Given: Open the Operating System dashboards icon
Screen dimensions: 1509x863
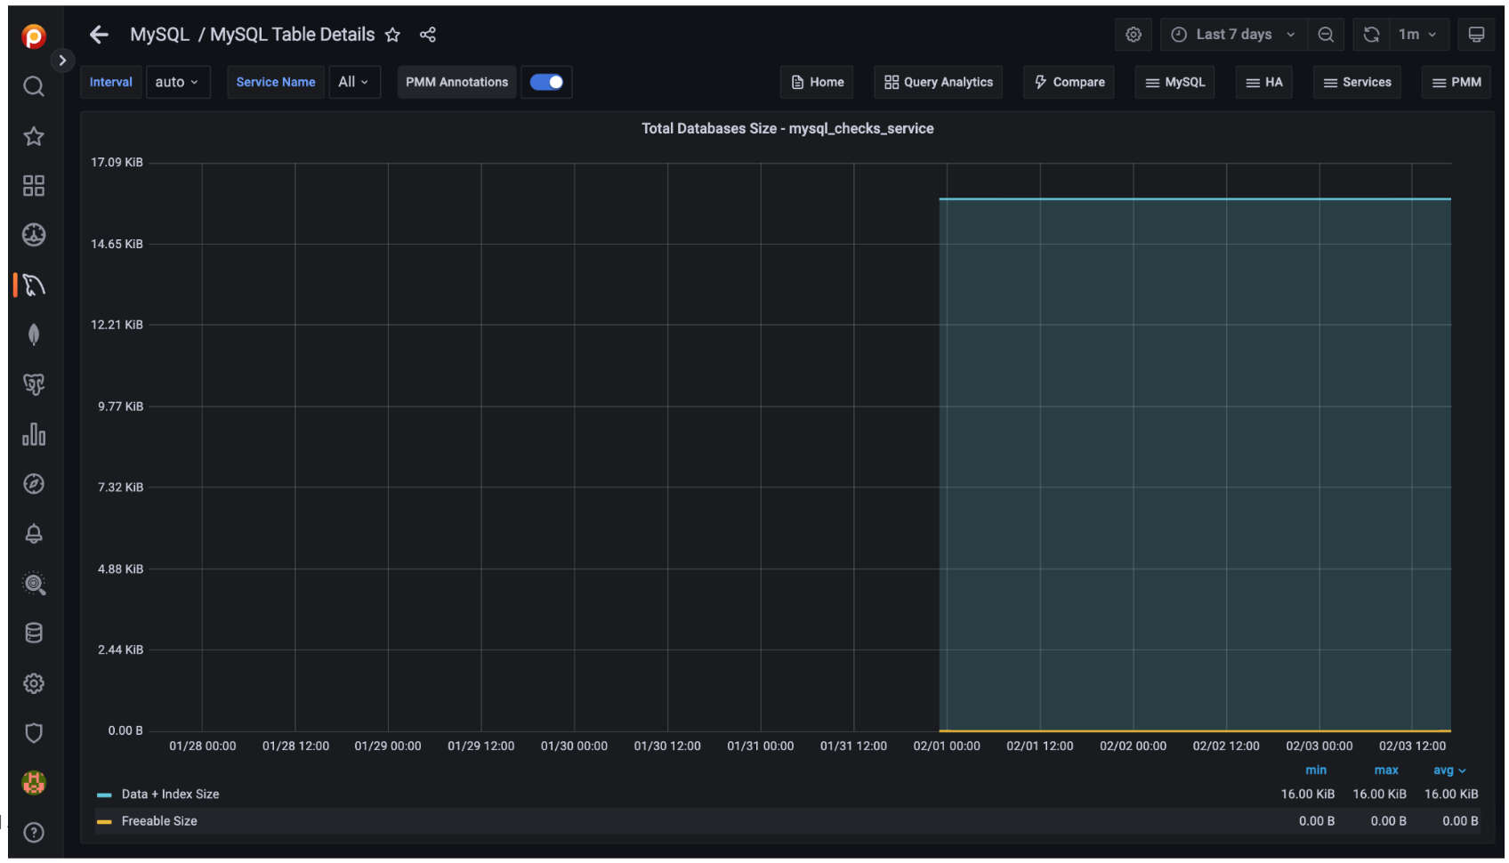Looking at the screenshot, I should pyautogui.click(x=34, y=235).
